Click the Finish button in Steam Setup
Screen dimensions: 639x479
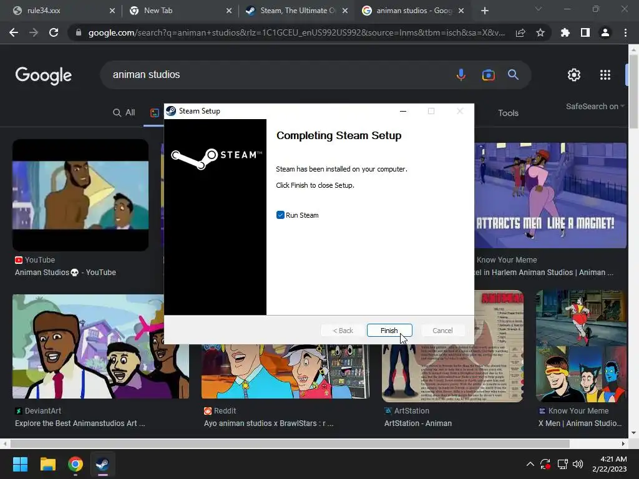tap(389, 331)
